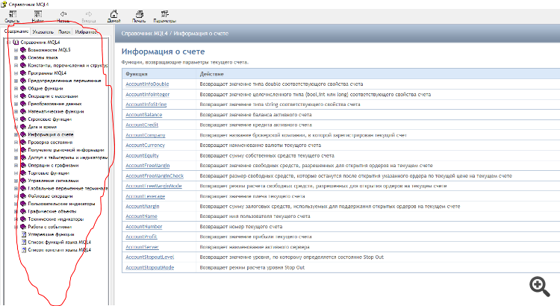Open the Параметры options icon
The image size is (560, 306).
(165, 14)
